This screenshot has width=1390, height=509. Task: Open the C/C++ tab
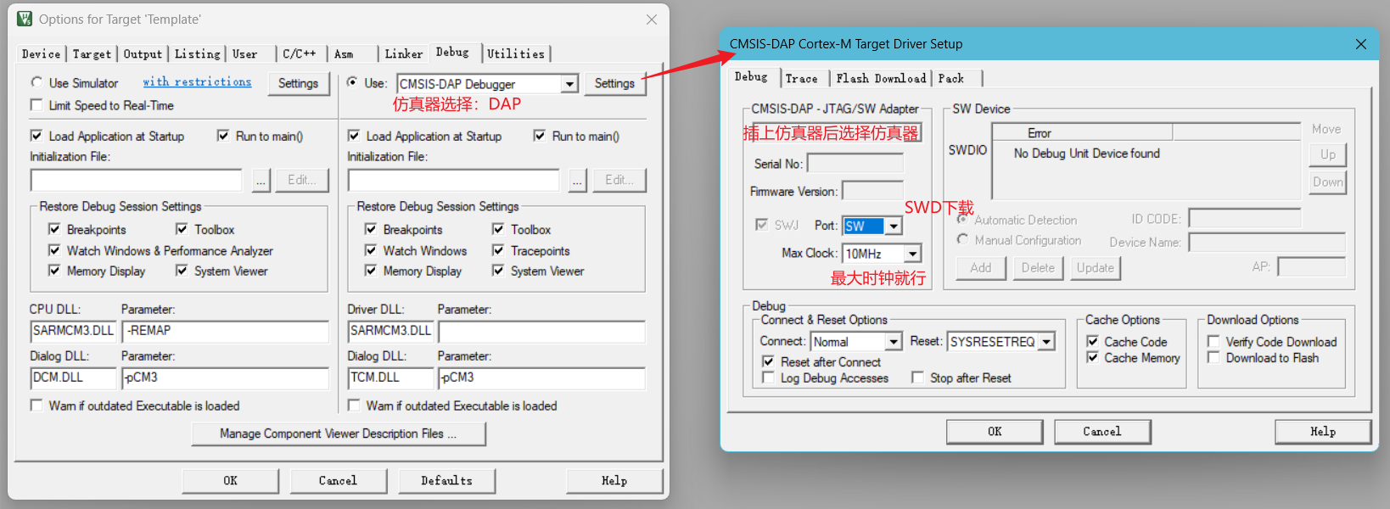(x=300, y=53)
